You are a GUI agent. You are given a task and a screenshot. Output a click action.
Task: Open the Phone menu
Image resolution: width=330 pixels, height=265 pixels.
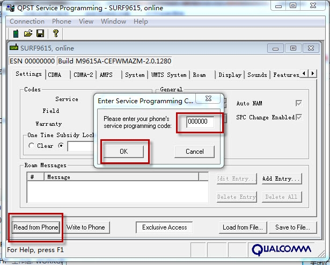[62, 22]
